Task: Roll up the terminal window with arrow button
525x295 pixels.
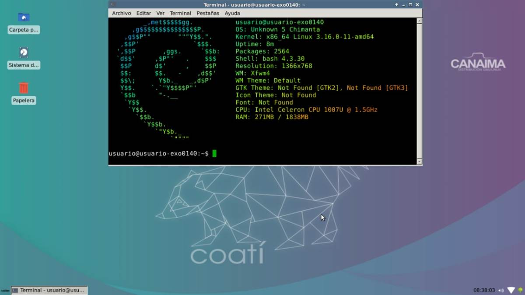Action: click(396, 5)
